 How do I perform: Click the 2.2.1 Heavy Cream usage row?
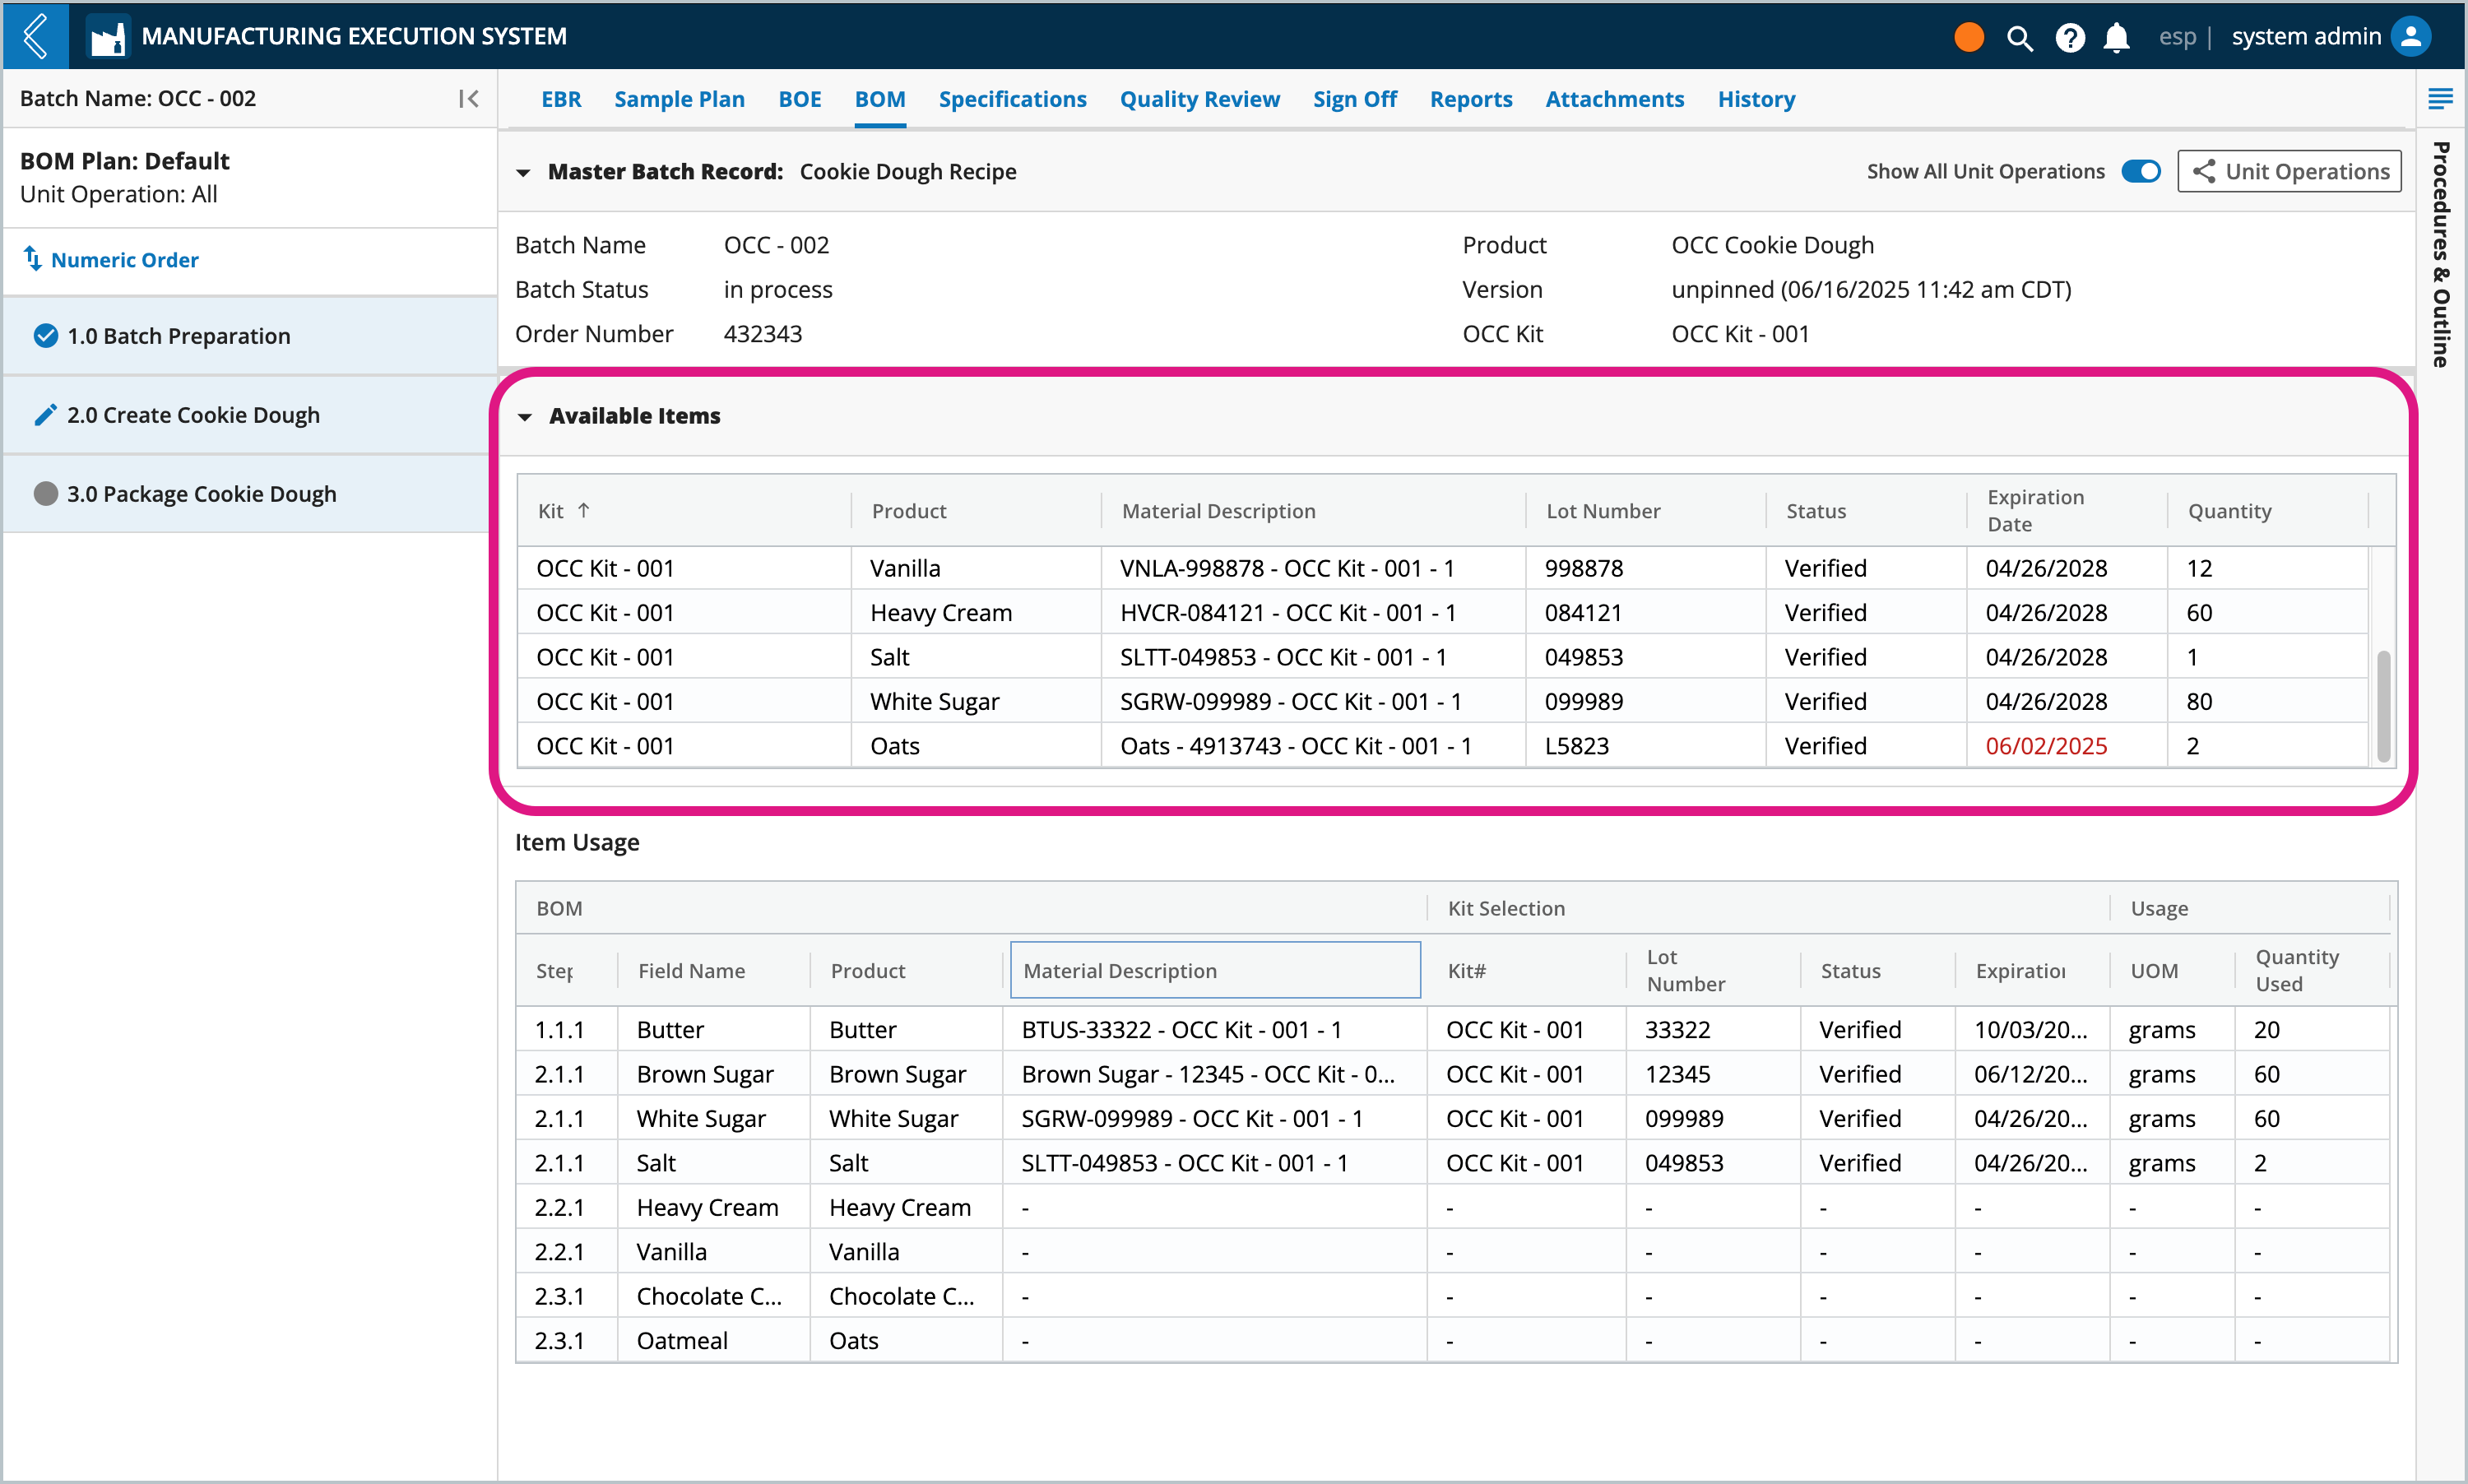1453,1207
